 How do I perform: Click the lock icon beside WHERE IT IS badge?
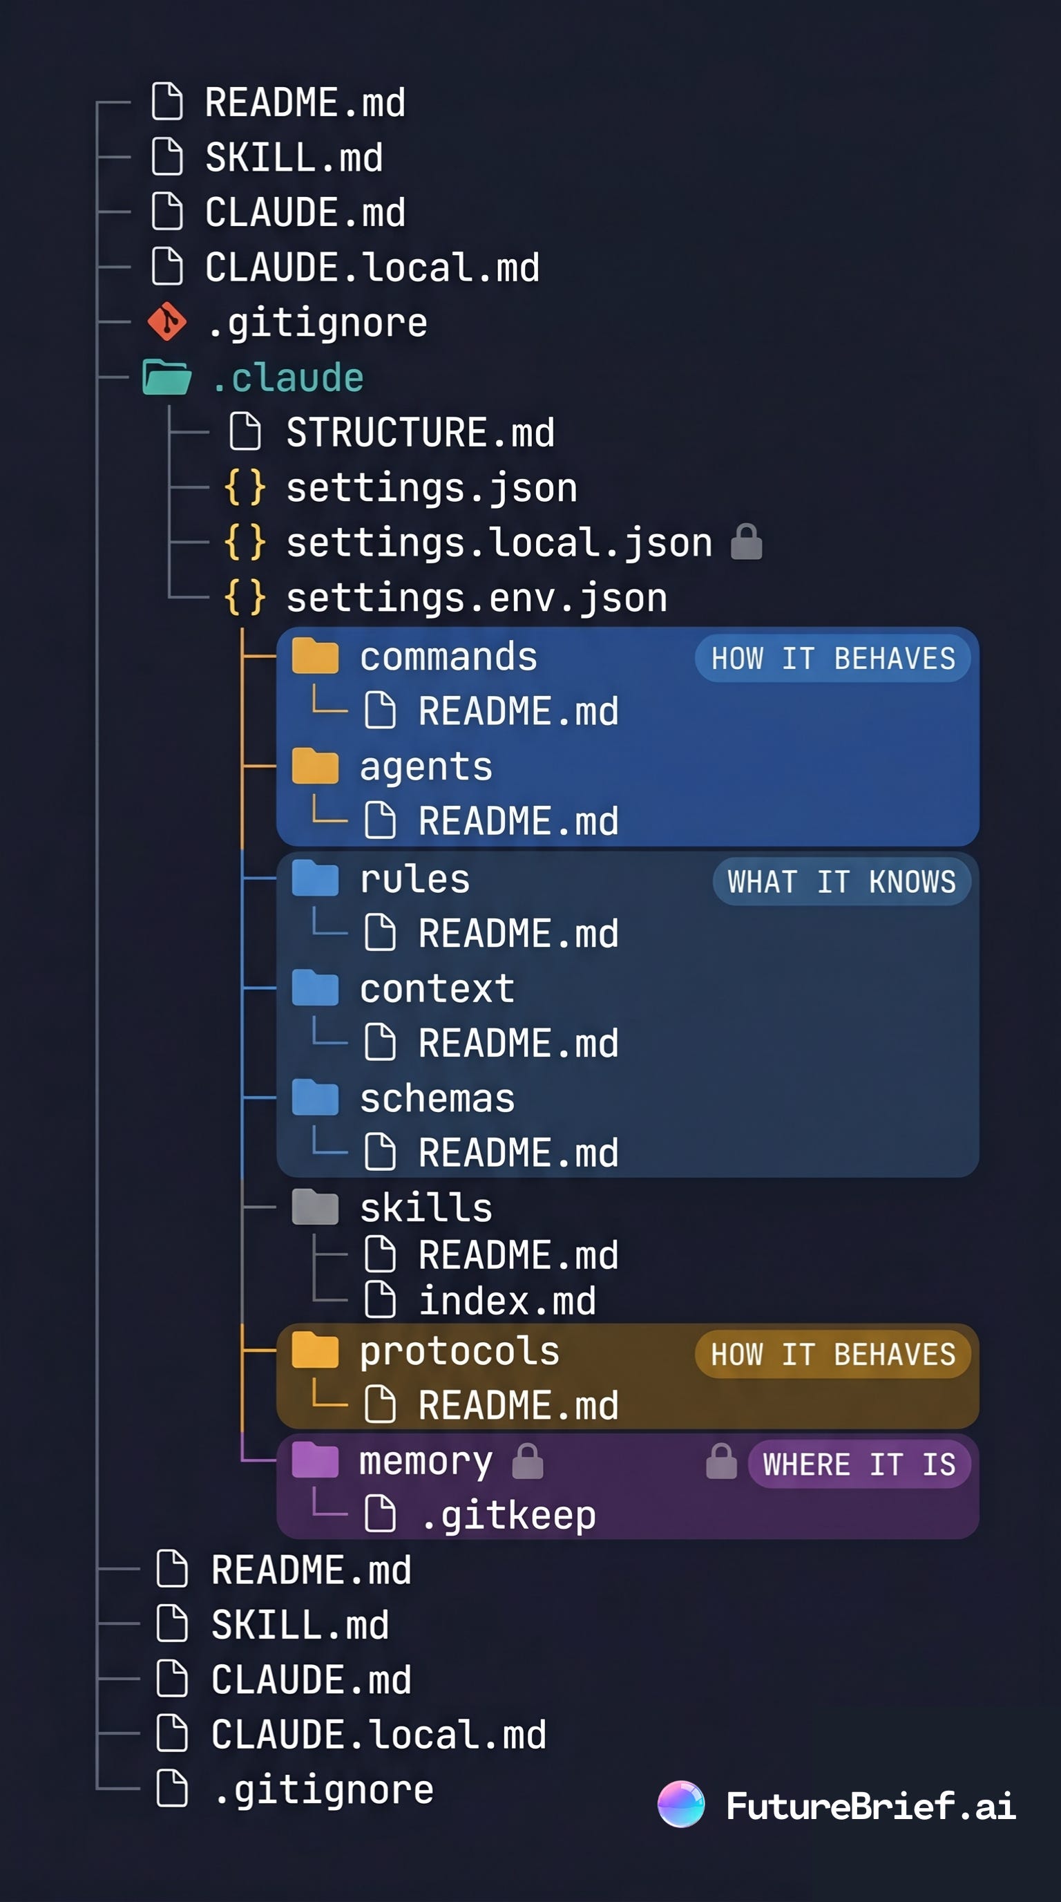click(x=722, y=1461)
